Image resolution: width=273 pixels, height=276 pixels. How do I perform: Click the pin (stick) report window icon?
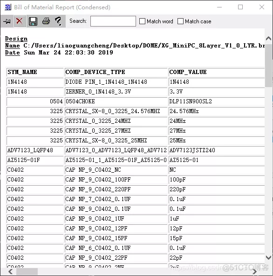(x=7, y=21)
